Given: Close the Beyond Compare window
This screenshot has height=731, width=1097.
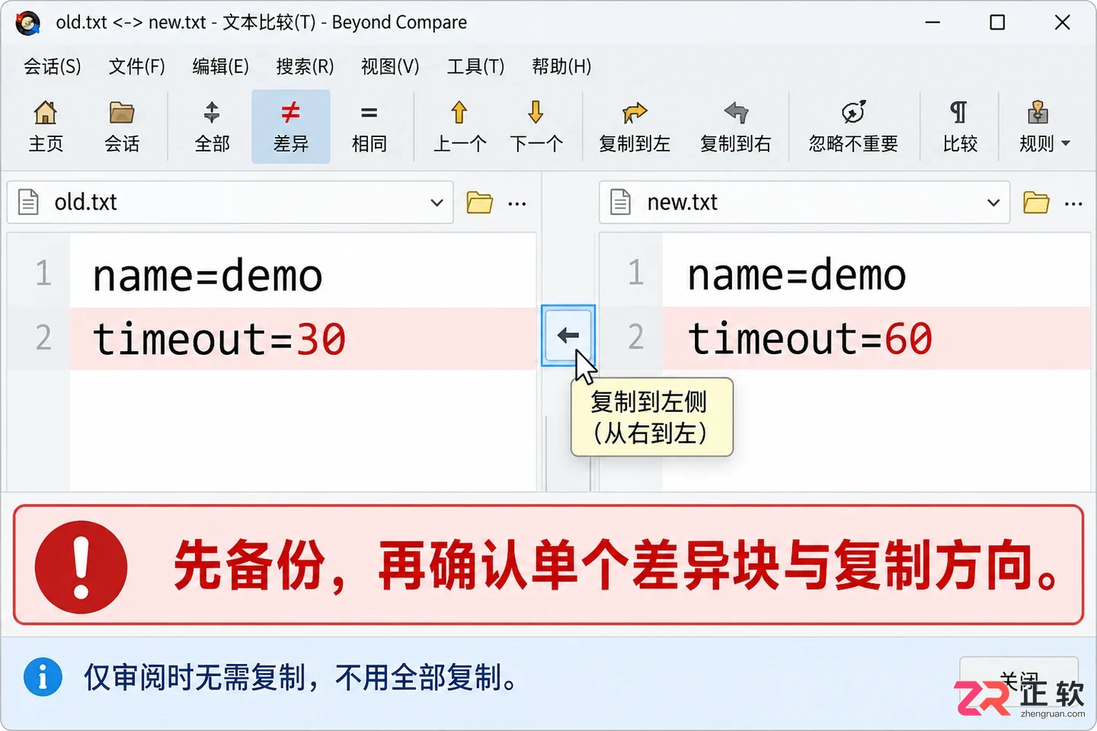Looking at the screenshot, I should click(1062, 23).
